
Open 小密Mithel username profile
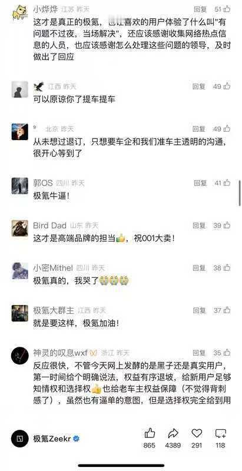click(x=53, y=268)
